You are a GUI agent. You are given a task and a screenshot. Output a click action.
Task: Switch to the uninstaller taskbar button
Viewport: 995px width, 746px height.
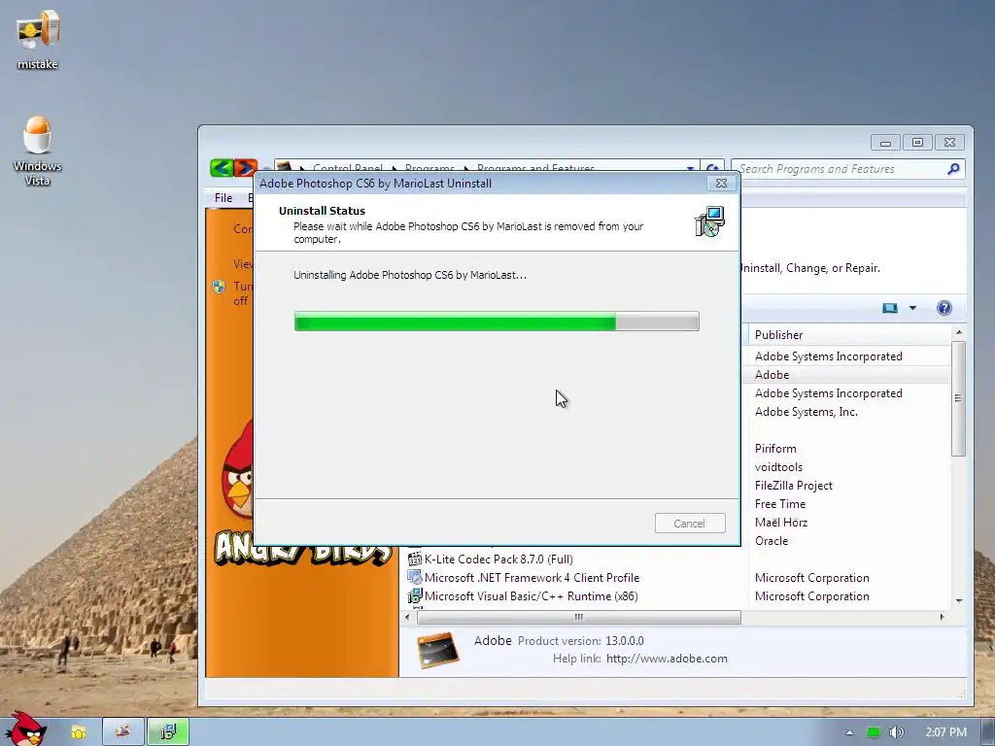pos(168,732)
